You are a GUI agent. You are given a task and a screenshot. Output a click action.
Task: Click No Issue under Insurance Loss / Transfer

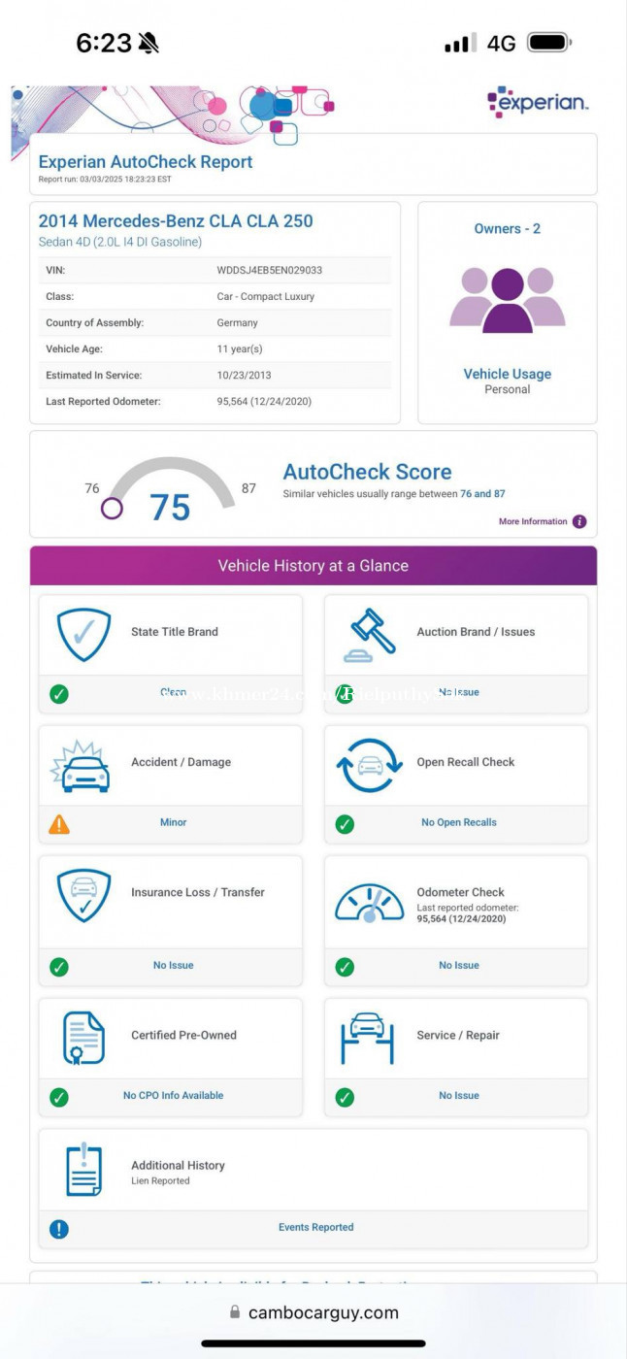click(174, 965)
